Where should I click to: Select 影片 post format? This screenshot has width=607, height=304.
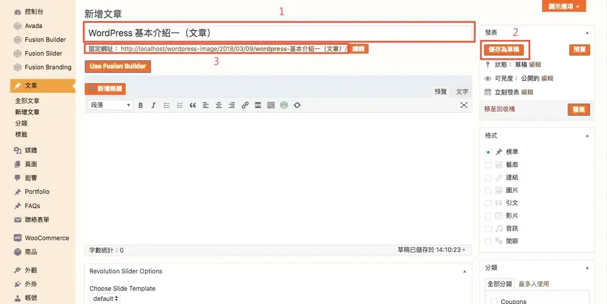point(488,216)
